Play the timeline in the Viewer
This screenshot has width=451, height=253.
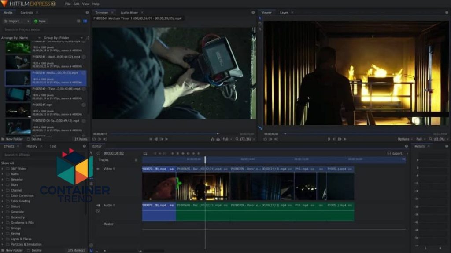345,139
